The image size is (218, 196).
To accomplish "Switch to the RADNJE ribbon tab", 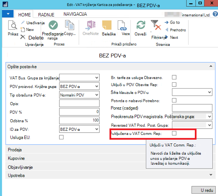I will (46, 15).
